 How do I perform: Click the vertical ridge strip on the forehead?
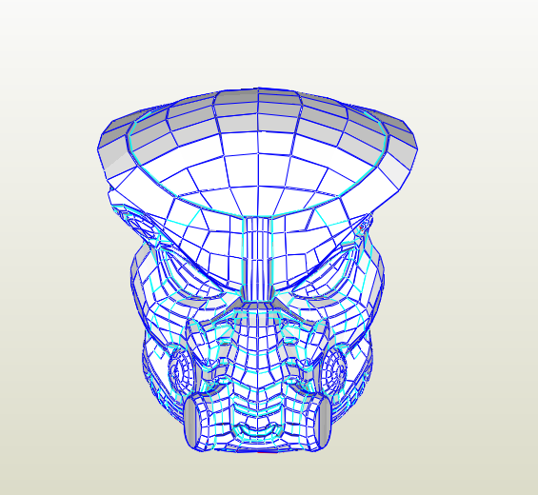[x=257, y=258]
